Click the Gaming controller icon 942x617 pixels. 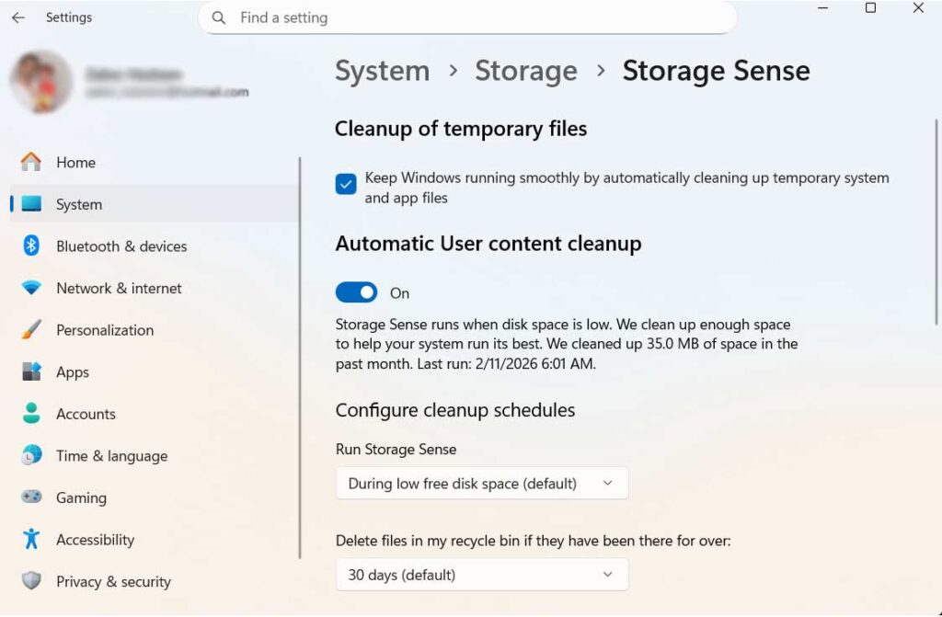(x=31, y=497)
